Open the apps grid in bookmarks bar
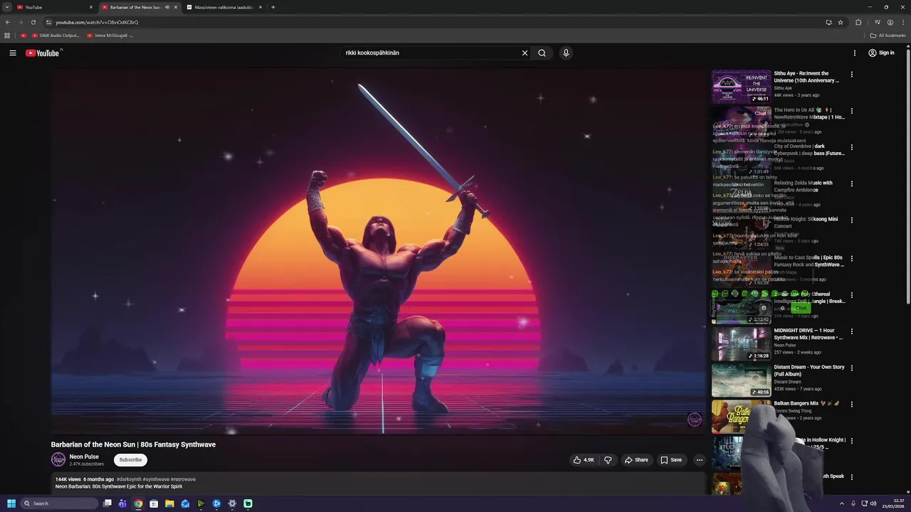 7,36
